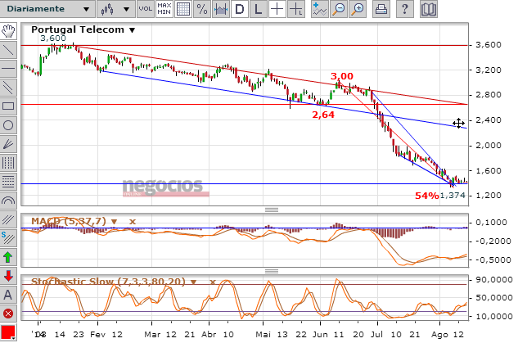
Task: Select the parallel channel lines tool
Action: [8, 88]
